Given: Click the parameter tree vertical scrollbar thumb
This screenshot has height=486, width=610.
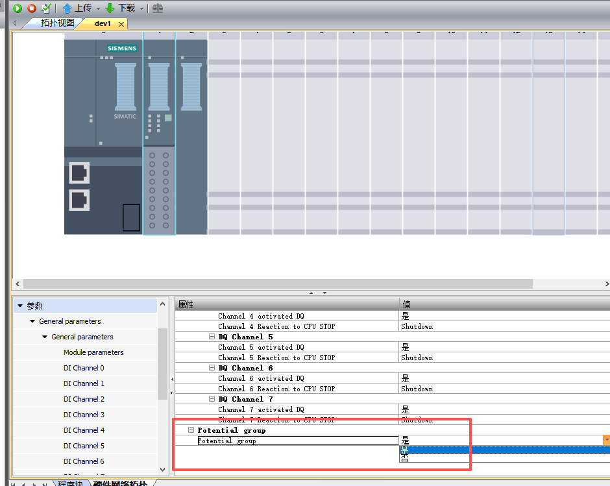Looking at the screenshot, I should 163,364.
